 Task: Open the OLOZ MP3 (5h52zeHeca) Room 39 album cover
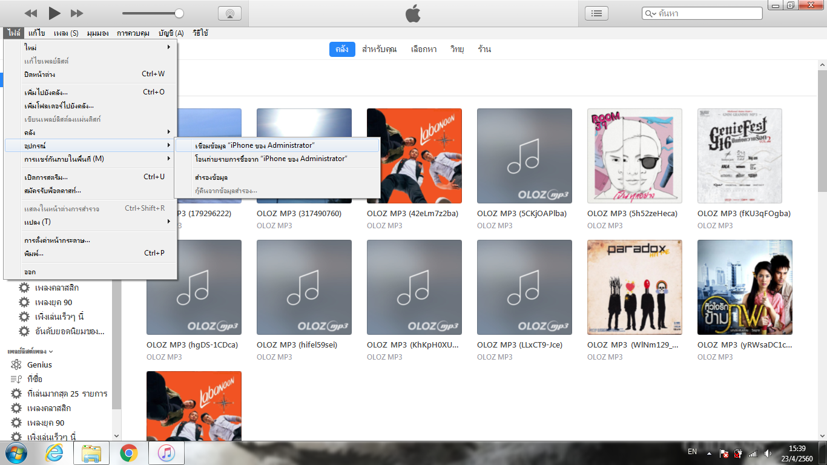634,156
